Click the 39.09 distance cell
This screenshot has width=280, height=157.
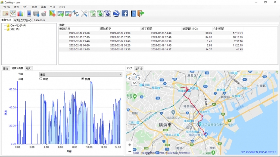click(208, 33)
